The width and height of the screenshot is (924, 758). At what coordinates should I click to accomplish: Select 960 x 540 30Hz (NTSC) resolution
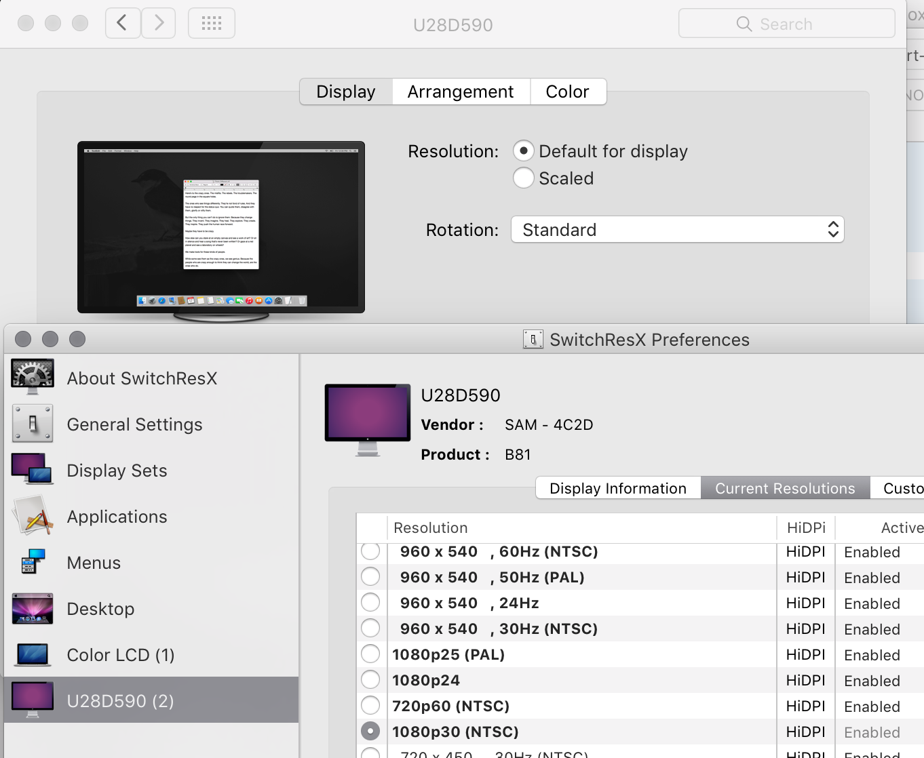click(x=370, y=629)
